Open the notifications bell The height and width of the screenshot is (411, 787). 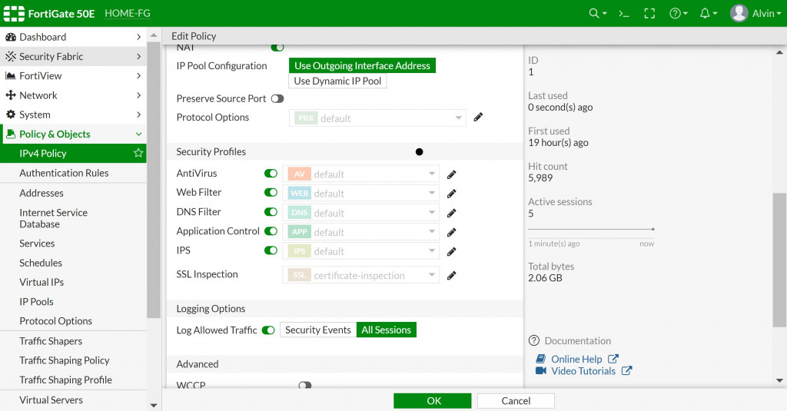[x=706, y=14]
